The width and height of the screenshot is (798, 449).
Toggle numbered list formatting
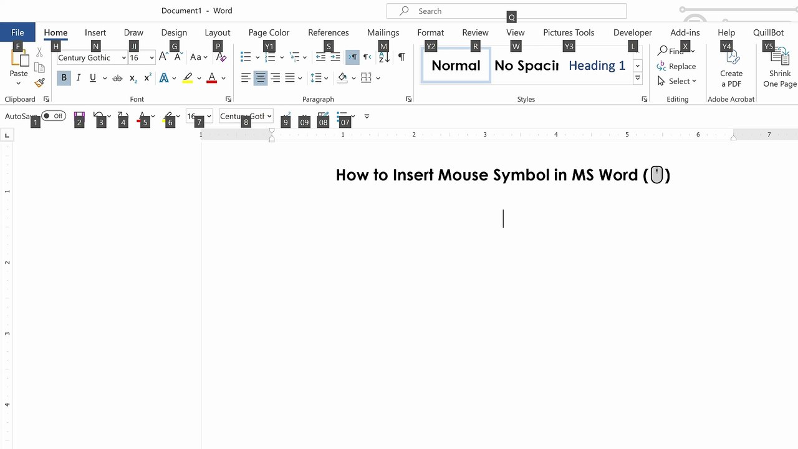[270, 57]
